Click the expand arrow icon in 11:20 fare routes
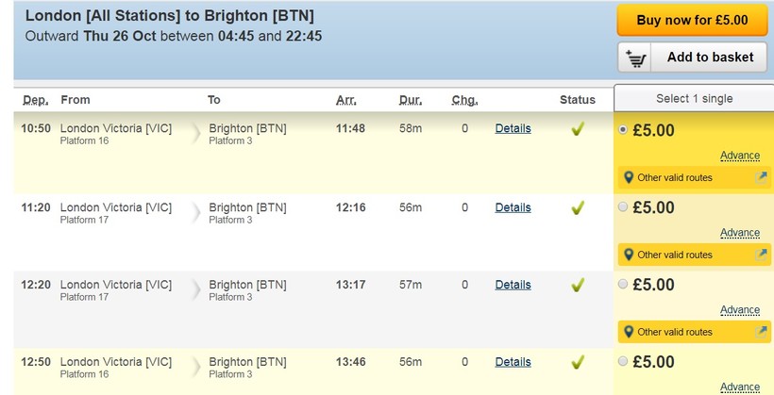This screenshot has height=395, width=774. coord(762,254)
